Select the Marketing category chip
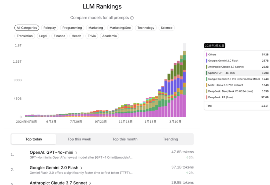 point(95,28)
